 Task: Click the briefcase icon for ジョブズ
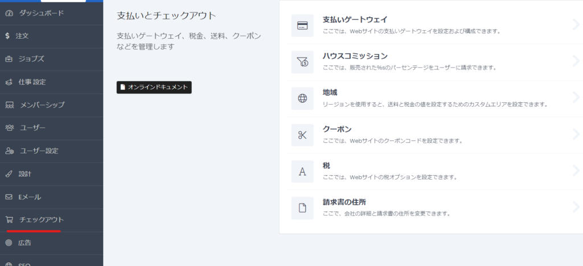(x=9, y=59)
